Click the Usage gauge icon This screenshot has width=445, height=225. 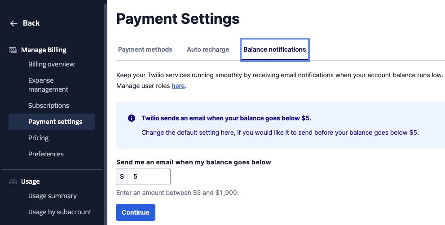click(x=13, y=181)
